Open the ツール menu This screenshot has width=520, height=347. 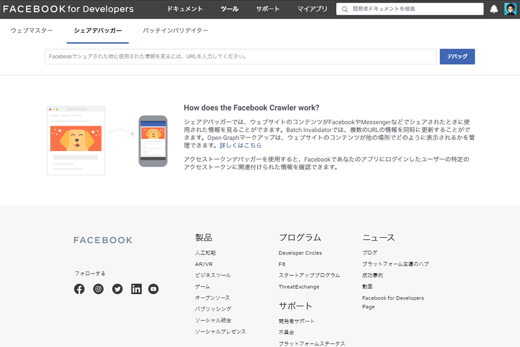point(229,9)
